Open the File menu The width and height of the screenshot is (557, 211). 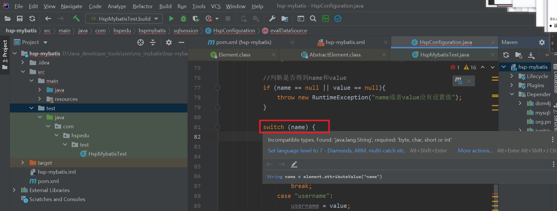[19, 6]
